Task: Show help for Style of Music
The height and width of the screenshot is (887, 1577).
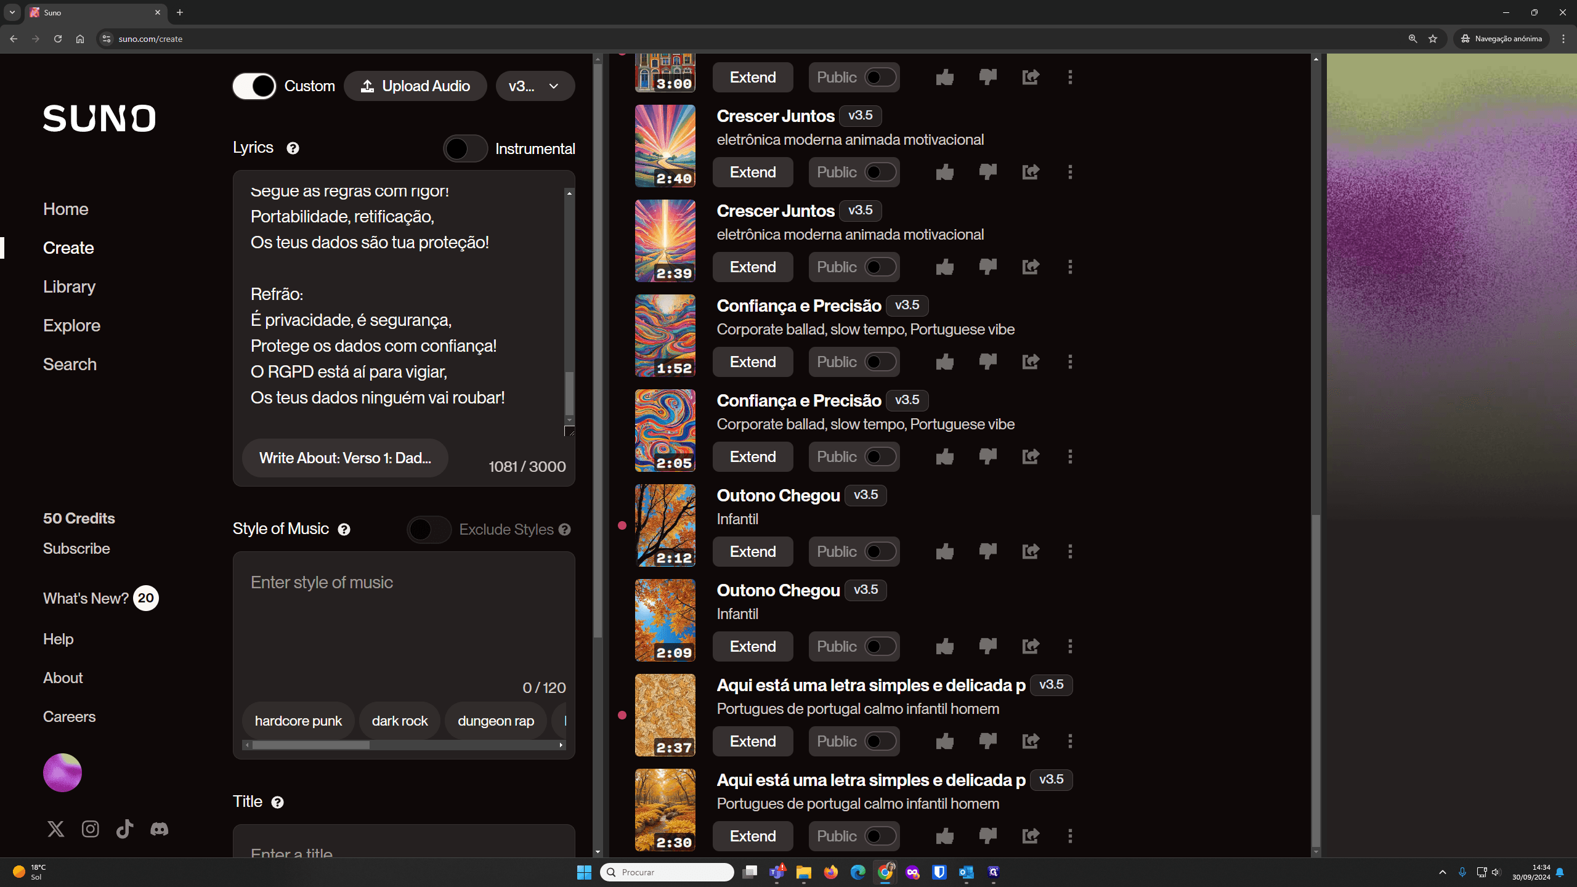Action: point(344,529)
